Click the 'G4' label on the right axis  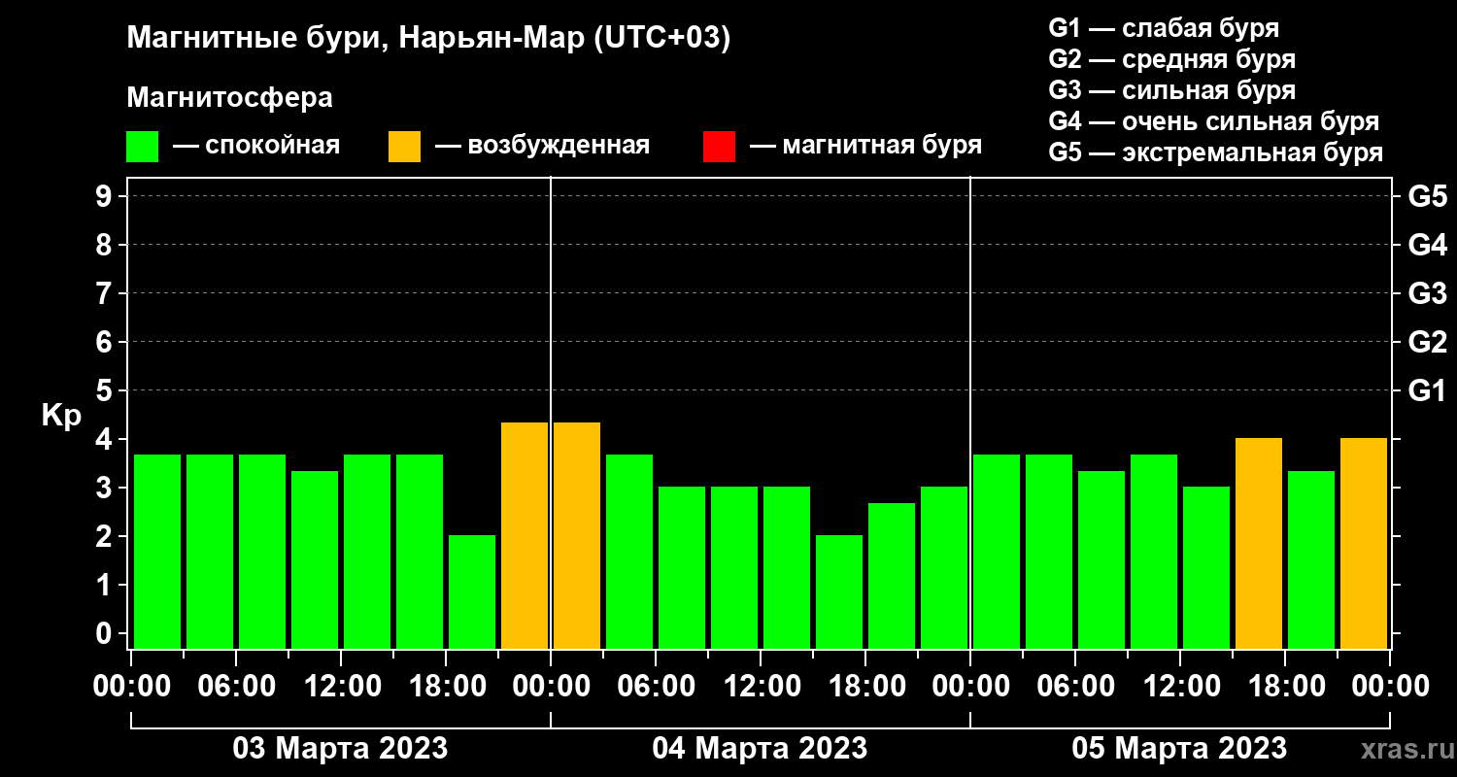click(x=1427, y=245)
